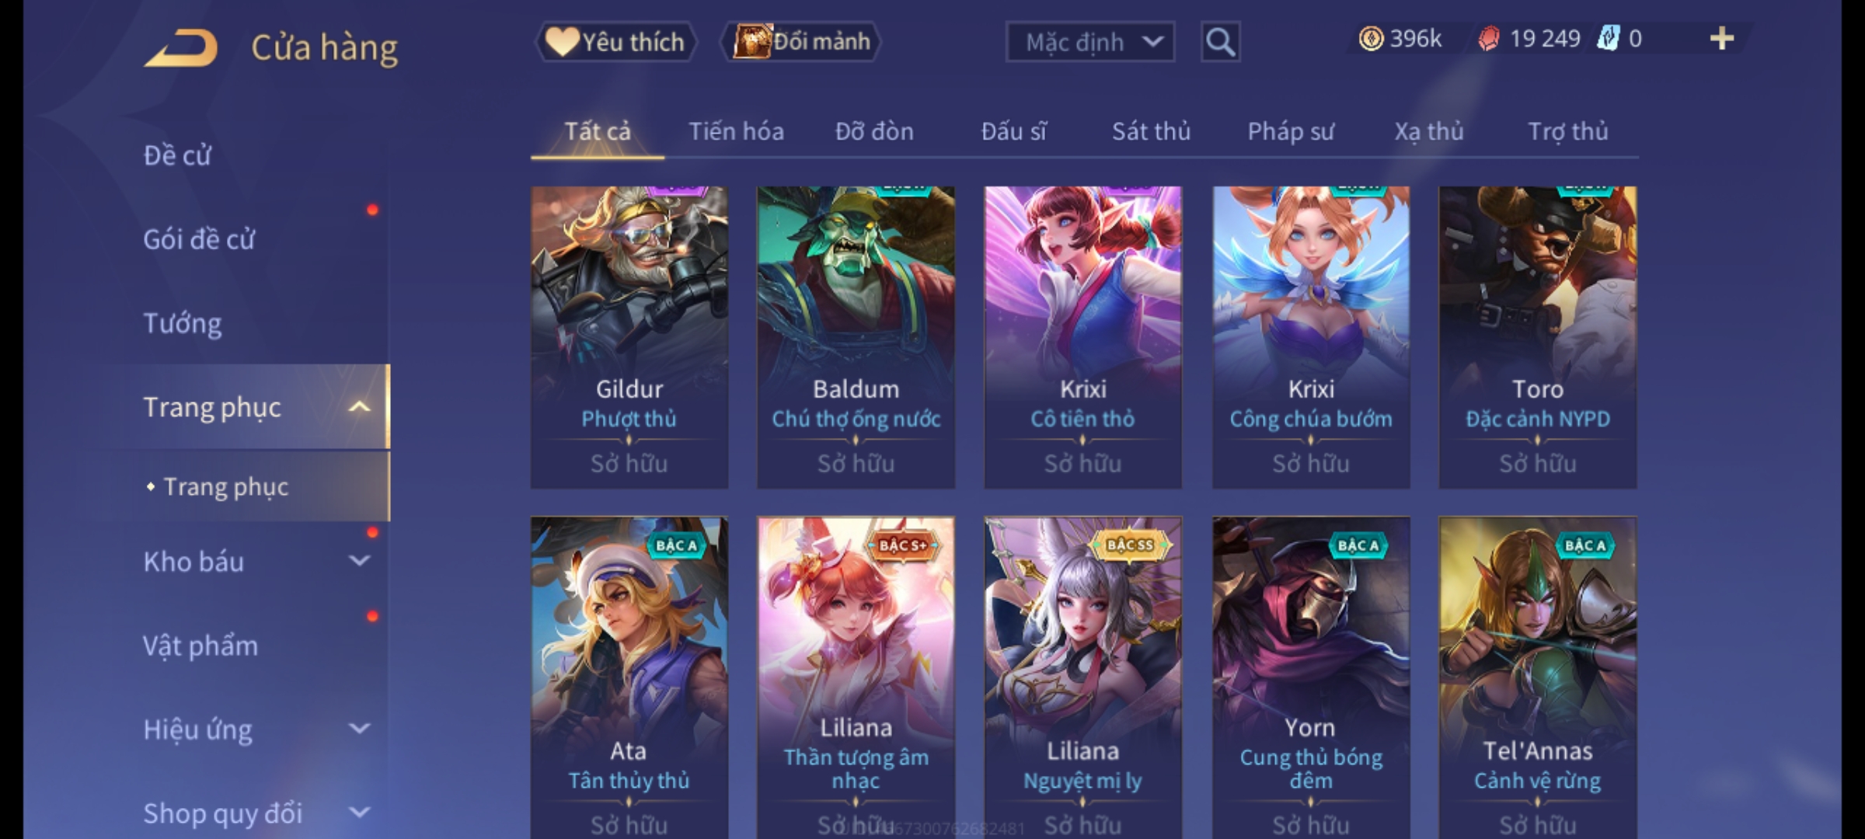Screen dimensions: 1865x839
Task: Select the Tiến hóa tab
Action: [x=736, y=131]
